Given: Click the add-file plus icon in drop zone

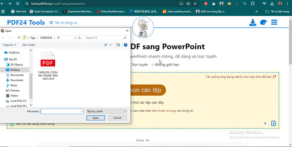Looking at the screenshot, I should (x=273, y=123).
